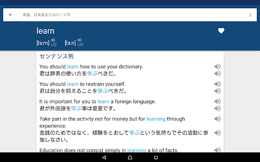Play audio for 'learn to restrain yourself' sentence
The height and width of the screenshot is (162, 260).
tap(217, 84)
